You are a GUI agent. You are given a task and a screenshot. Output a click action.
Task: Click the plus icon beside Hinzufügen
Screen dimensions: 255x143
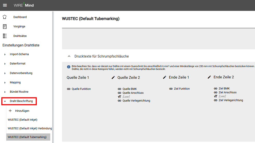pos(10,111)
